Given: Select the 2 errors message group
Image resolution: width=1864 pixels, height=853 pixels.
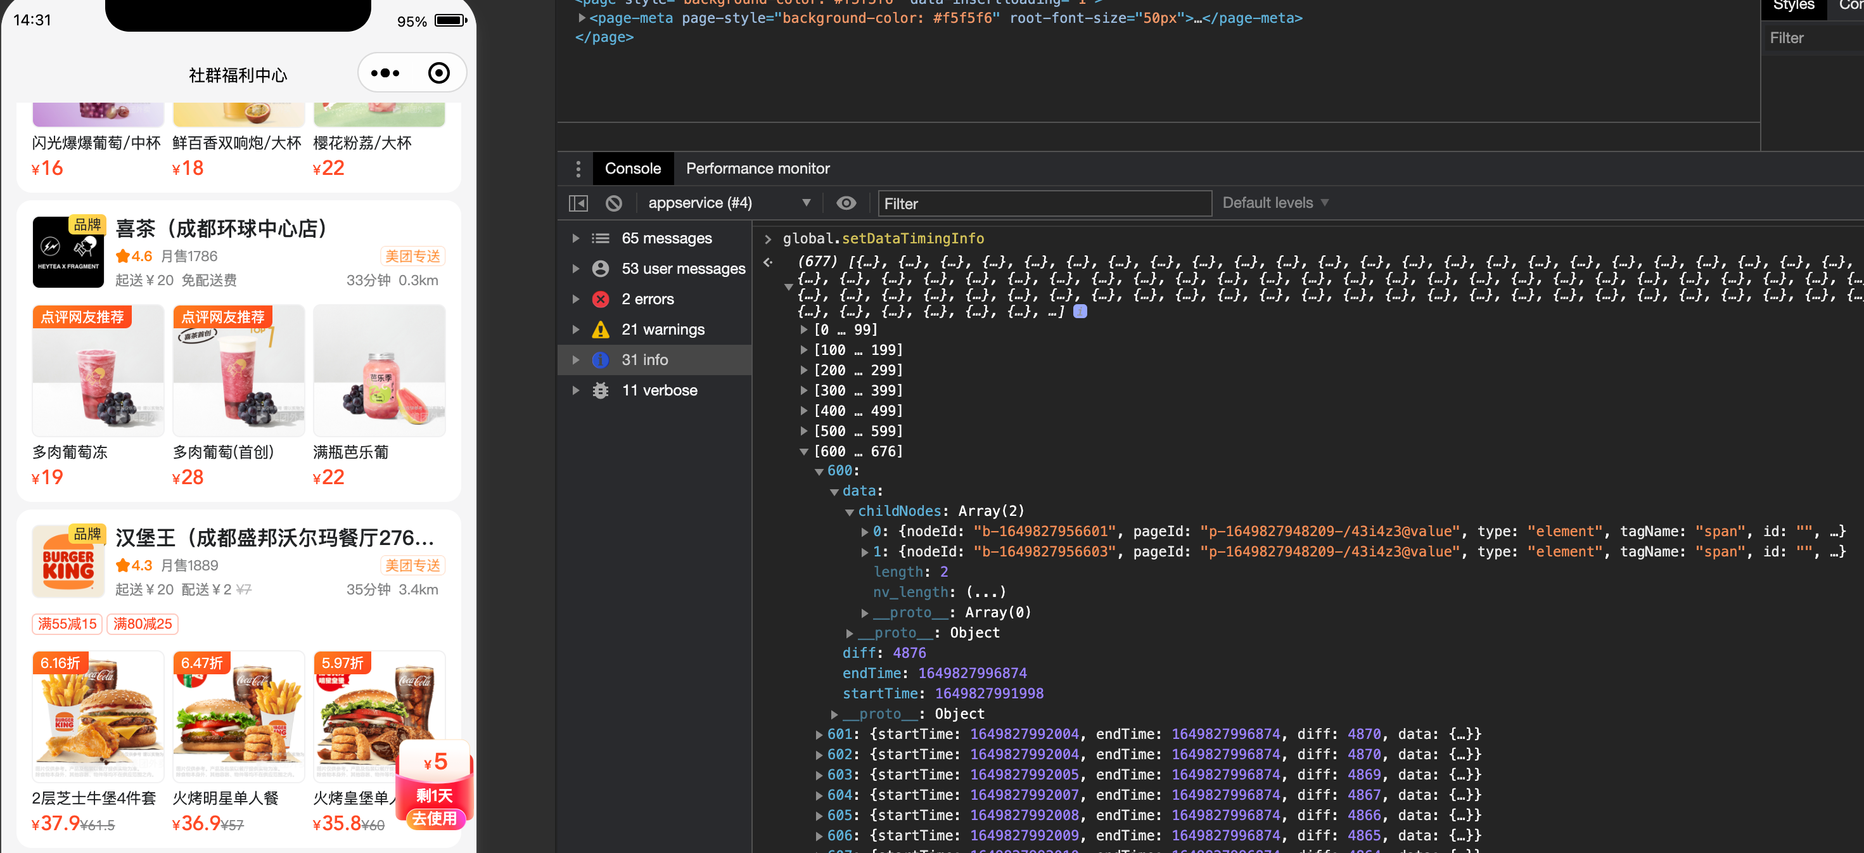Looking at the screenshot, I should [647, 298].
